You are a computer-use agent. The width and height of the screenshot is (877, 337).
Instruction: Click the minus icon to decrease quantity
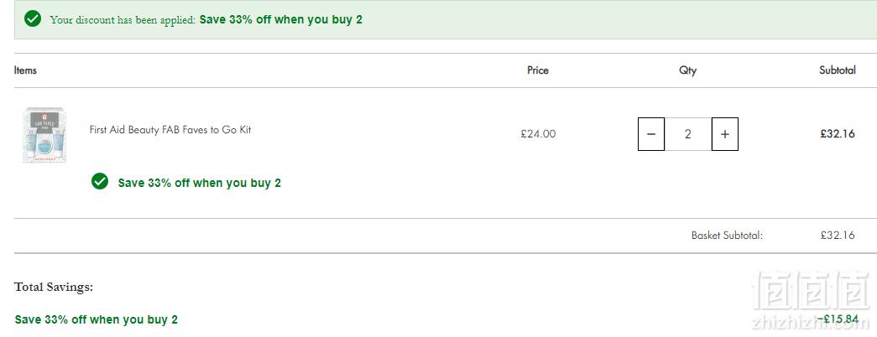click(x=651, y=134)
